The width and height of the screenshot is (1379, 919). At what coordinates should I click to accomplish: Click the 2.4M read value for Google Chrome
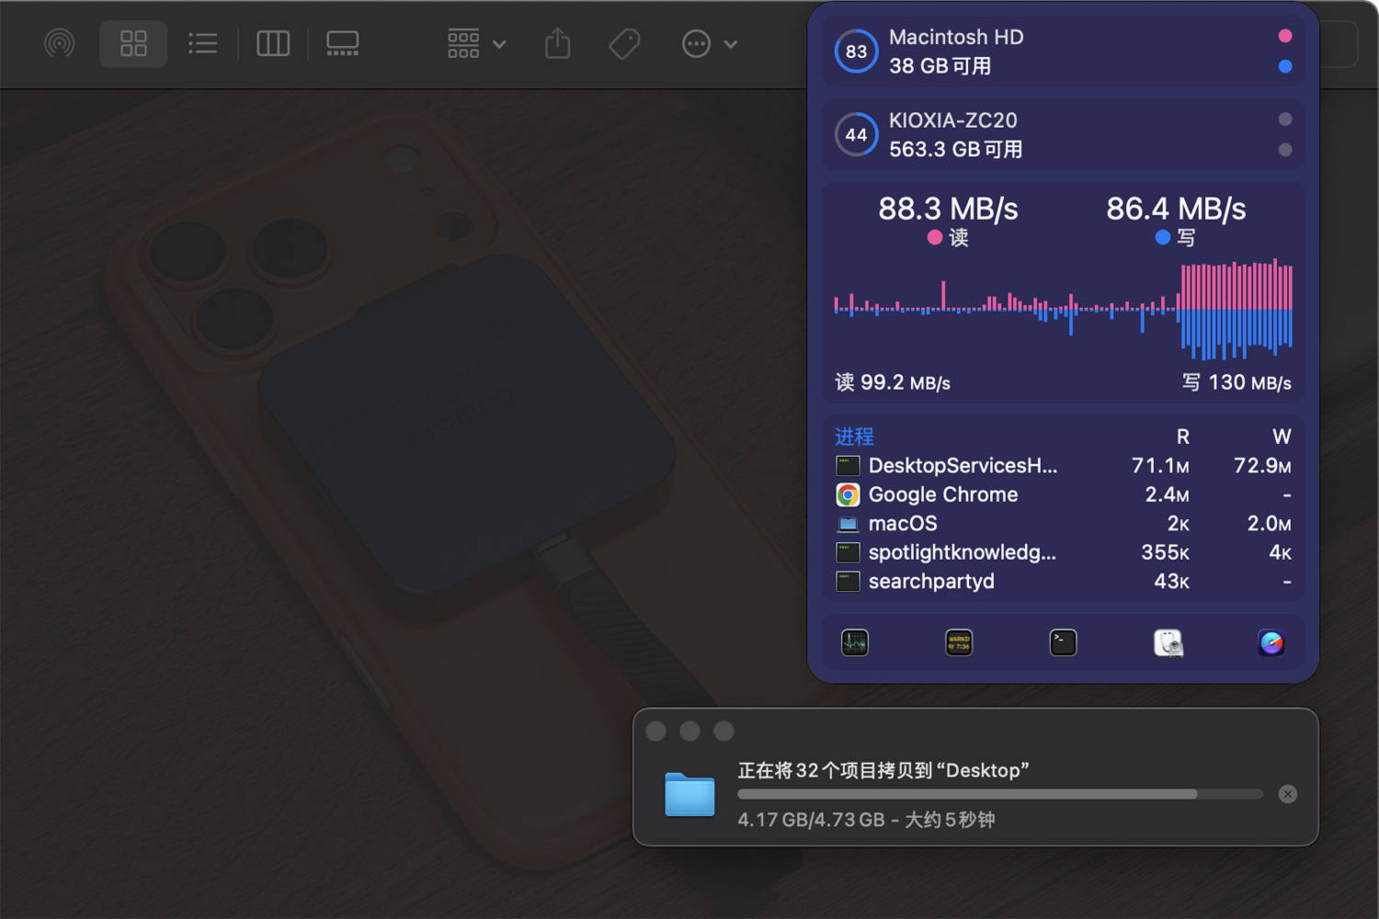click(1168, 494)
